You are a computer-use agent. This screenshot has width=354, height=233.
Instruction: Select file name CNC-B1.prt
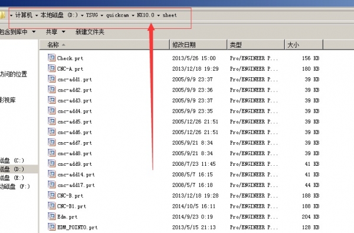(x=72, y=206)
